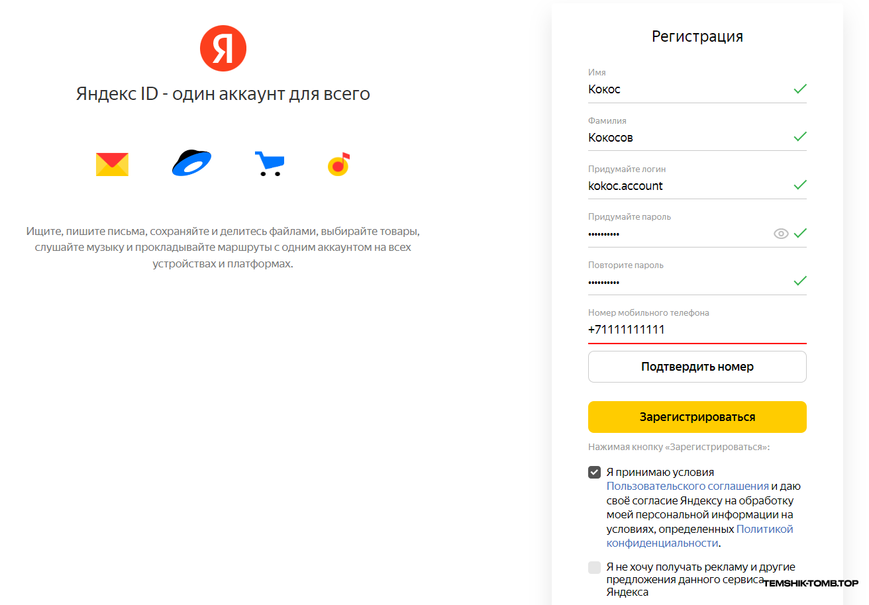Image resolution: width=869 pixels, height=605 pixels.
Task: Open the Yandex Music note icon
Action: pos(338,164)
